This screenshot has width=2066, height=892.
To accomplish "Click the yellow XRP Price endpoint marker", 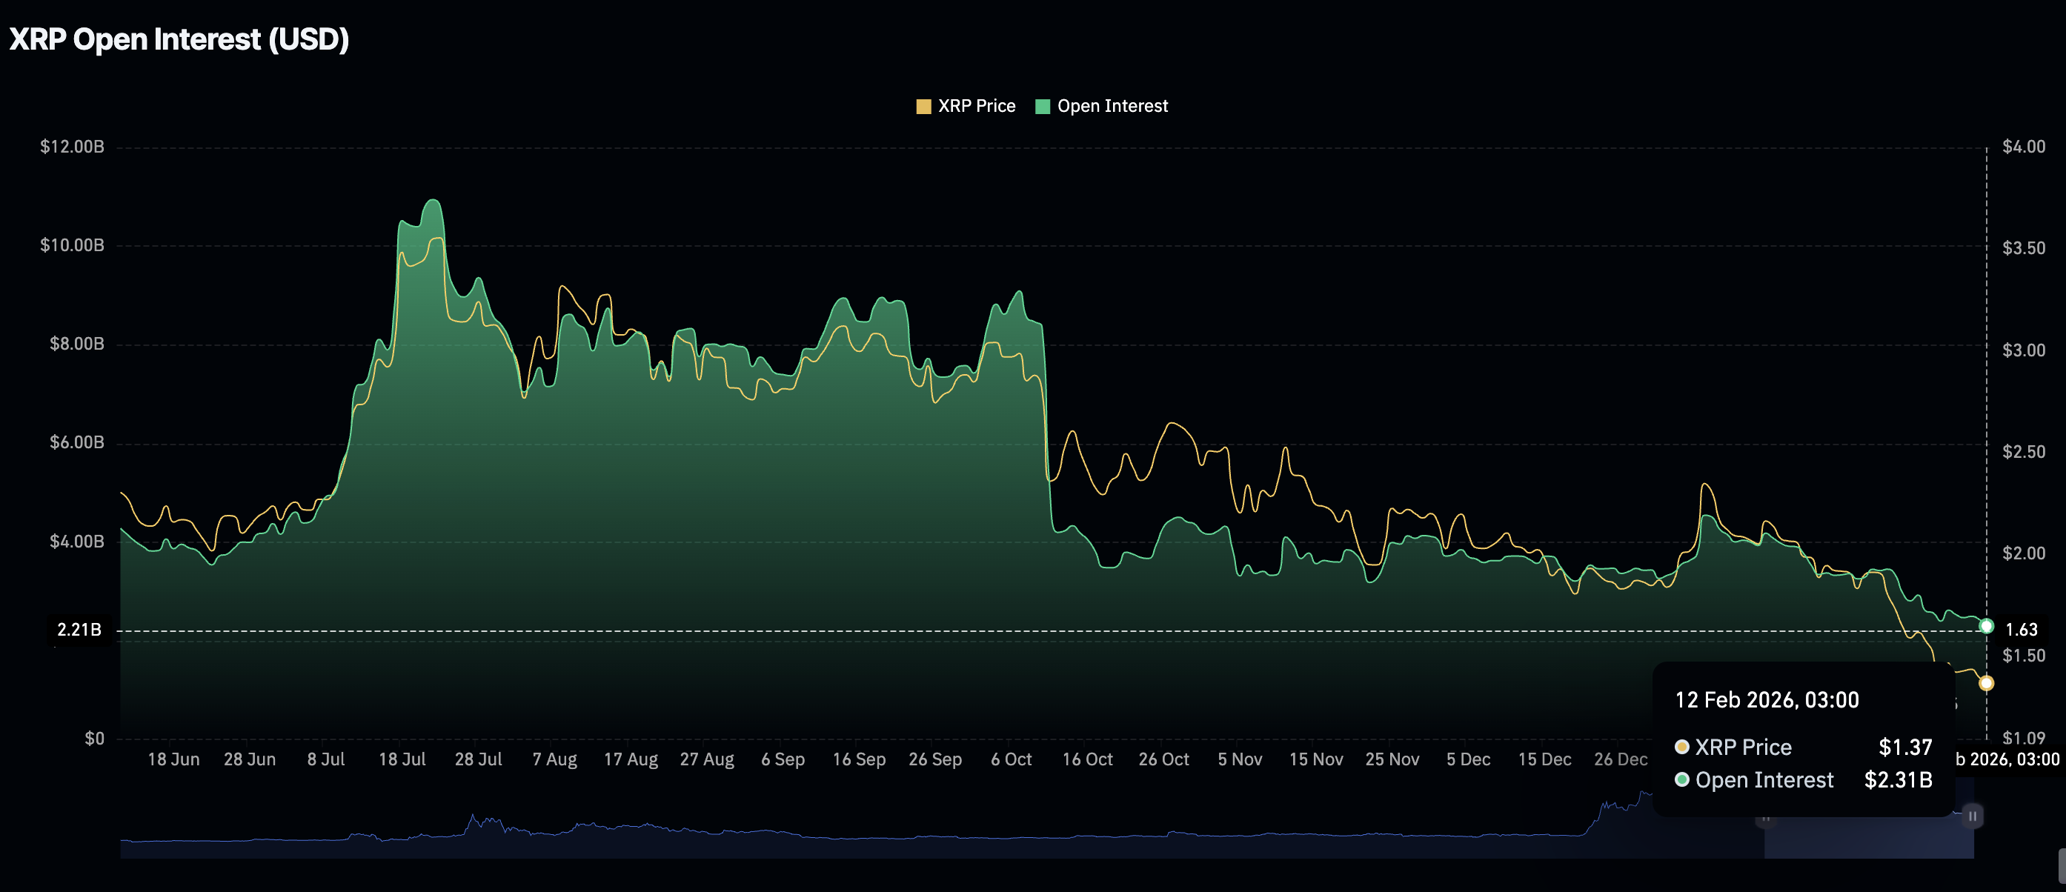I will tap(1986, 683).
